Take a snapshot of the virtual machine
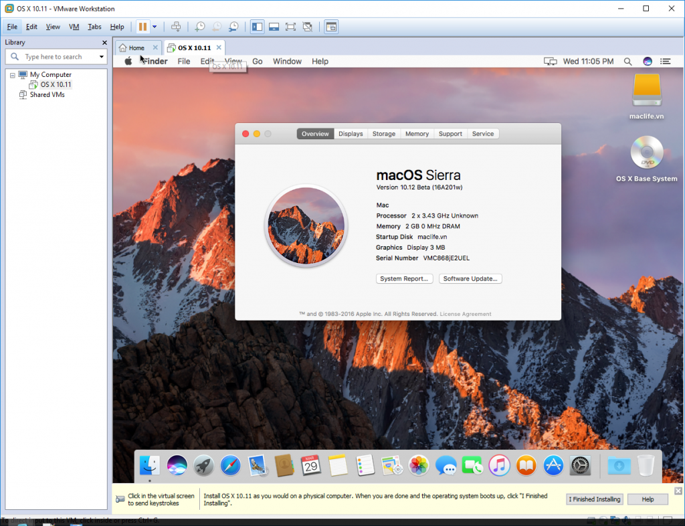Image resolution: width=685 pixels, height=526 pixels. point(200,26)
